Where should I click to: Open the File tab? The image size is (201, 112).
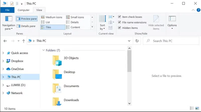(8, 10)
